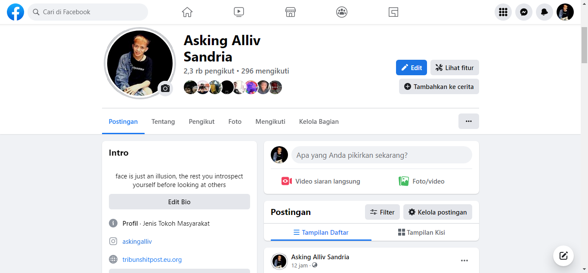Switch to the Foto tab

[x=235, y=122]
